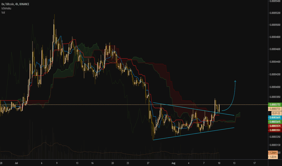The image size is (282, 166).
Task: Click the 4 date label on time axis
Action: [189, 163]
